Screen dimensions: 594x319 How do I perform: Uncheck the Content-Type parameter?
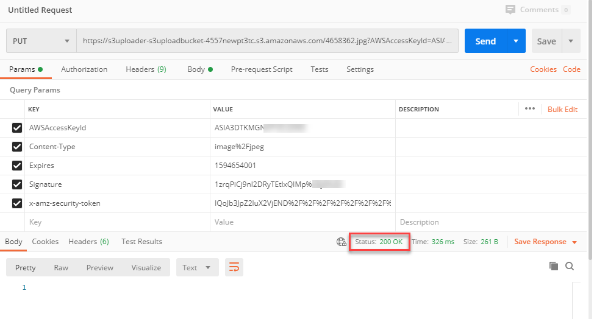point(17,147)
